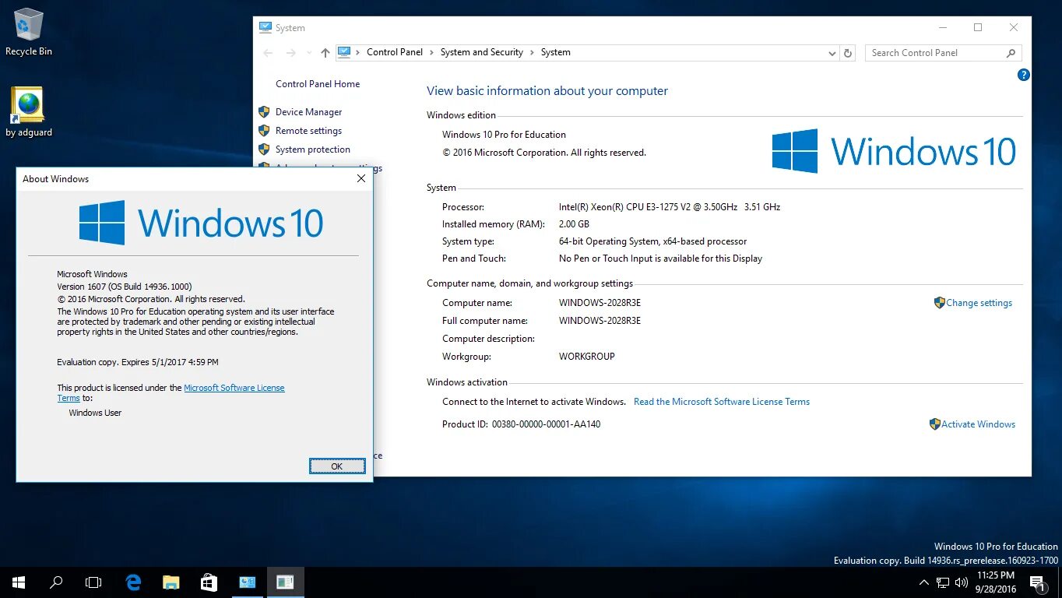Open volume control tray icon

pyautogui.click(x=961, y=582)
